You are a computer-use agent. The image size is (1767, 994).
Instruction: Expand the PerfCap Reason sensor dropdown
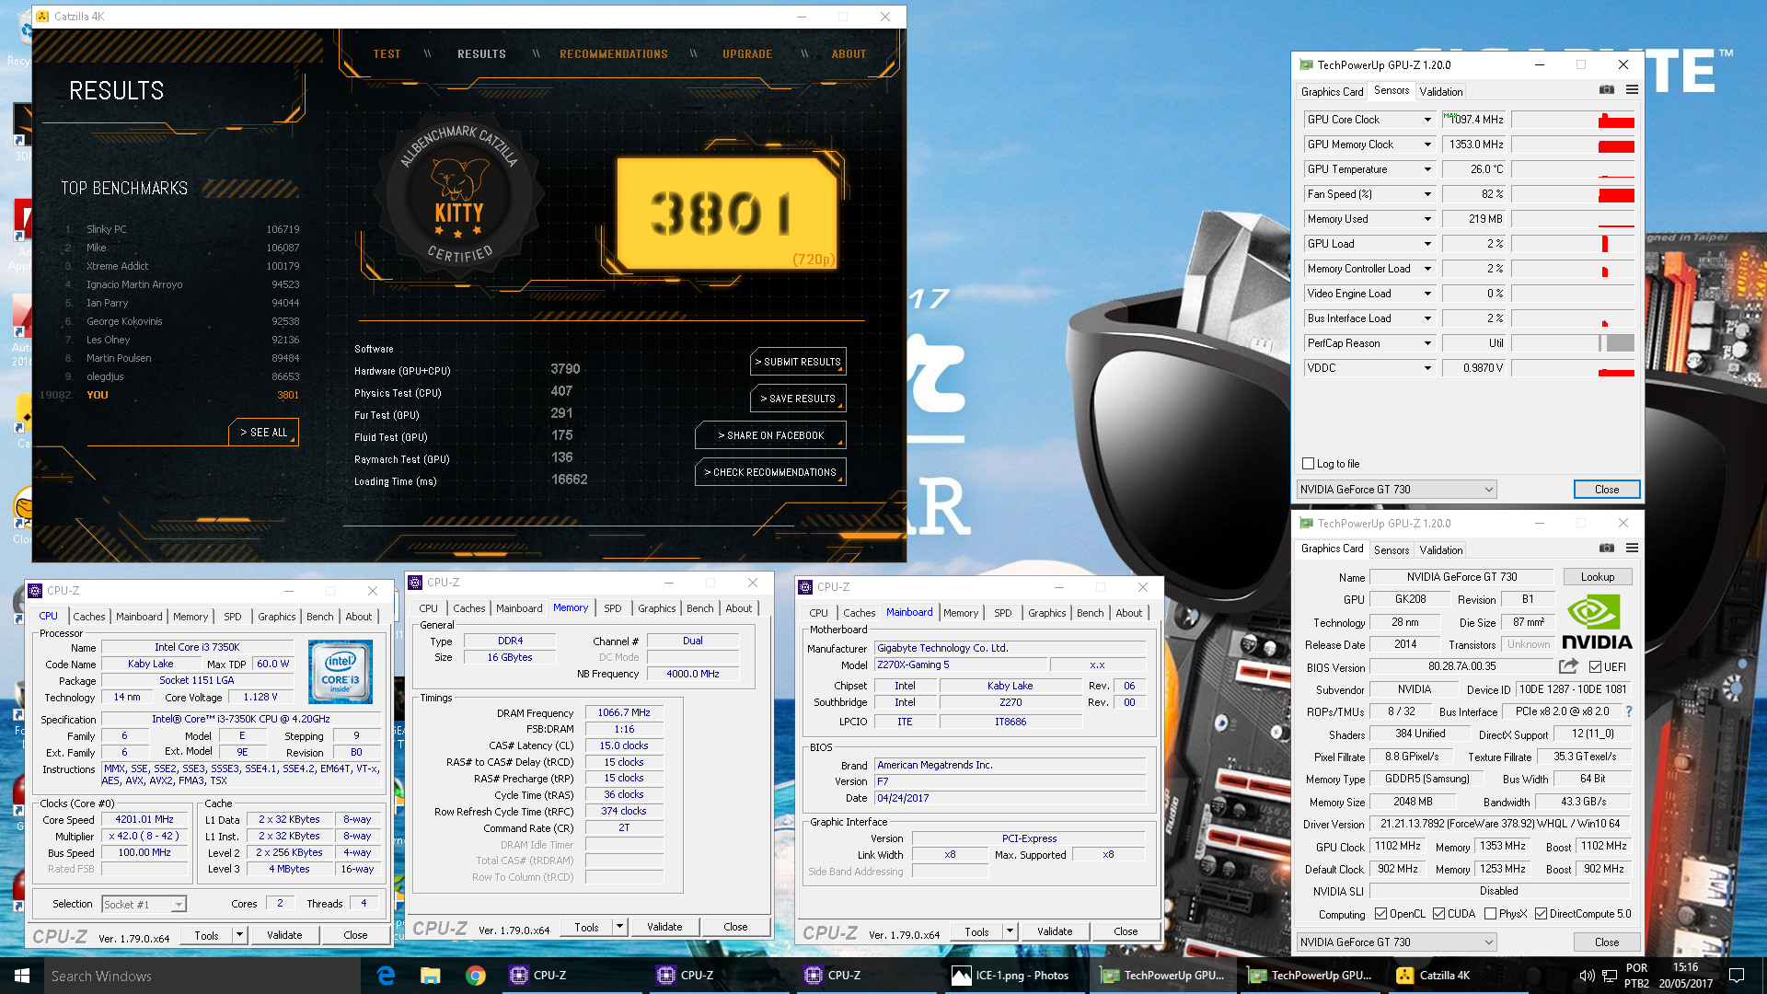pyautogui.click(x=1427, y=343)
